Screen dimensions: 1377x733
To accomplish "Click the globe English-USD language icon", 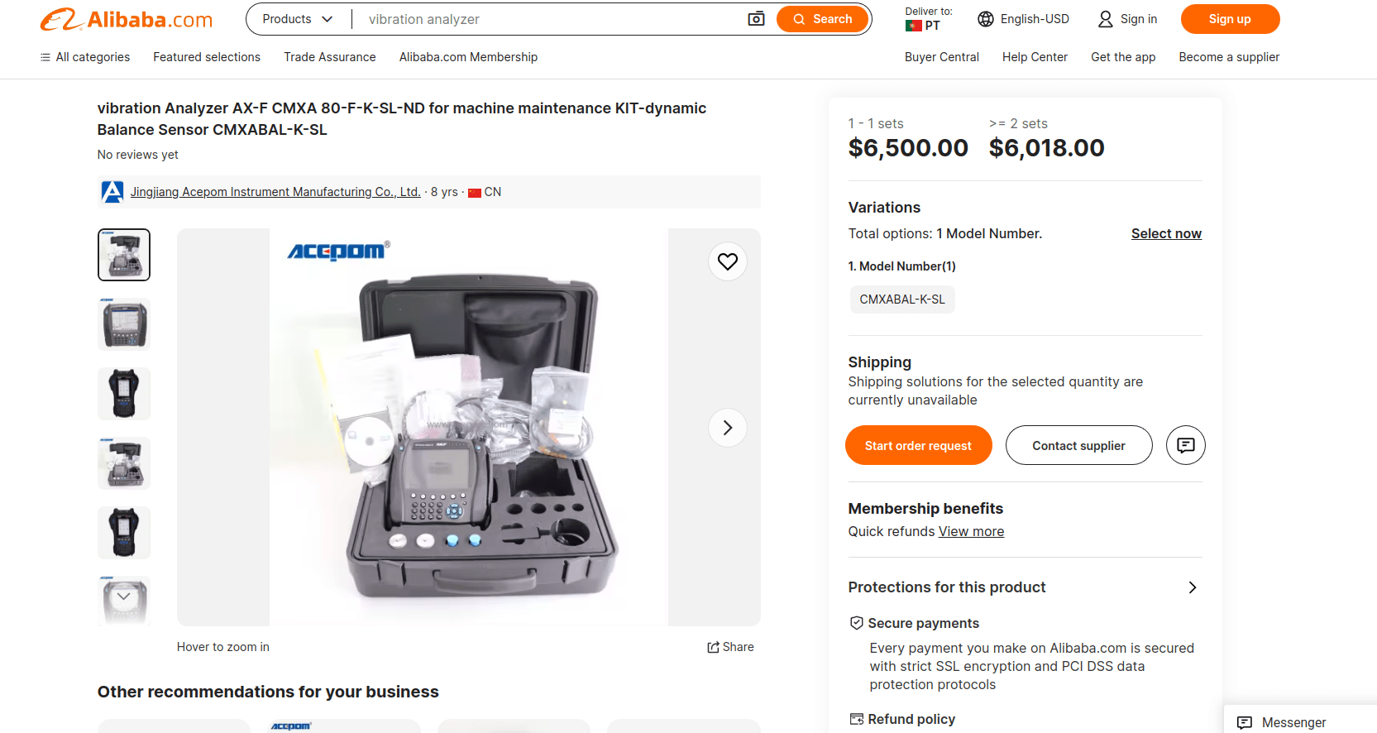I will pyautogui.click(x=984, y=18).
